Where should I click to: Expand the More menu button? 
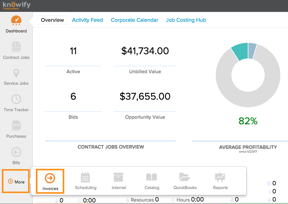pos(16,181)
